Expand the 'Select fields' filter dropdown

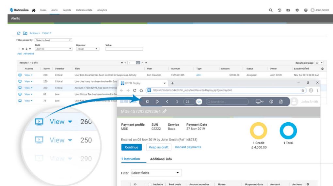pyautogui.click(x=156, y=173)
